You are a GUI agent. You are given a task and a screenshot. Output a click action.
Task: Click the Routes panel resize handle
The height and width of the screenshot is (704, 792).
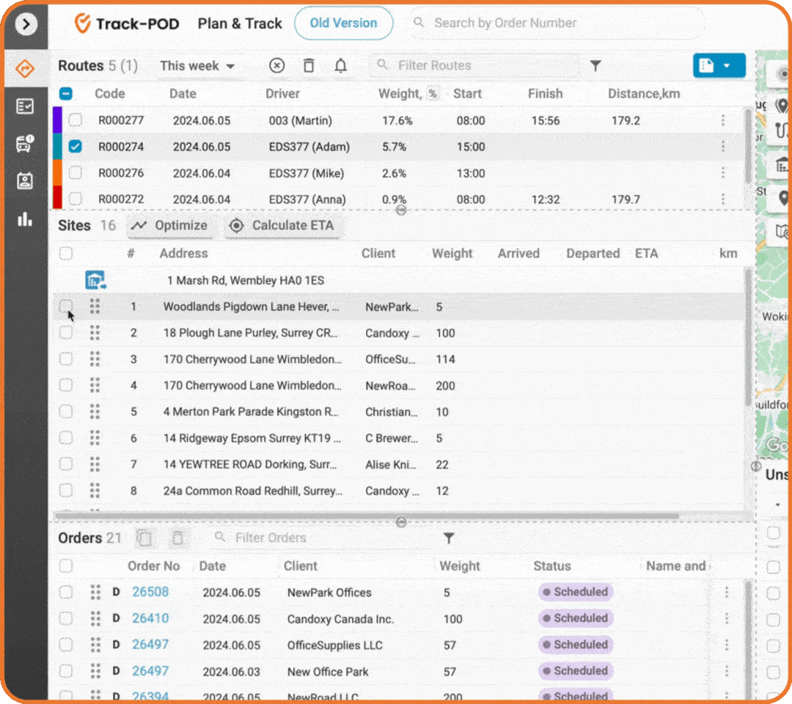coord(401,210)
